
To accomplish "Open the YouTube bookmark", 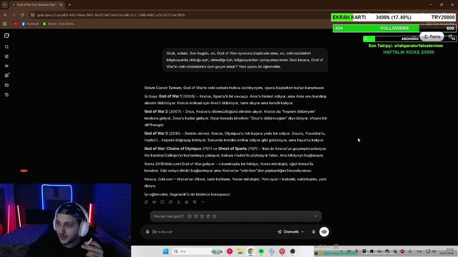I will pos(16,24).
